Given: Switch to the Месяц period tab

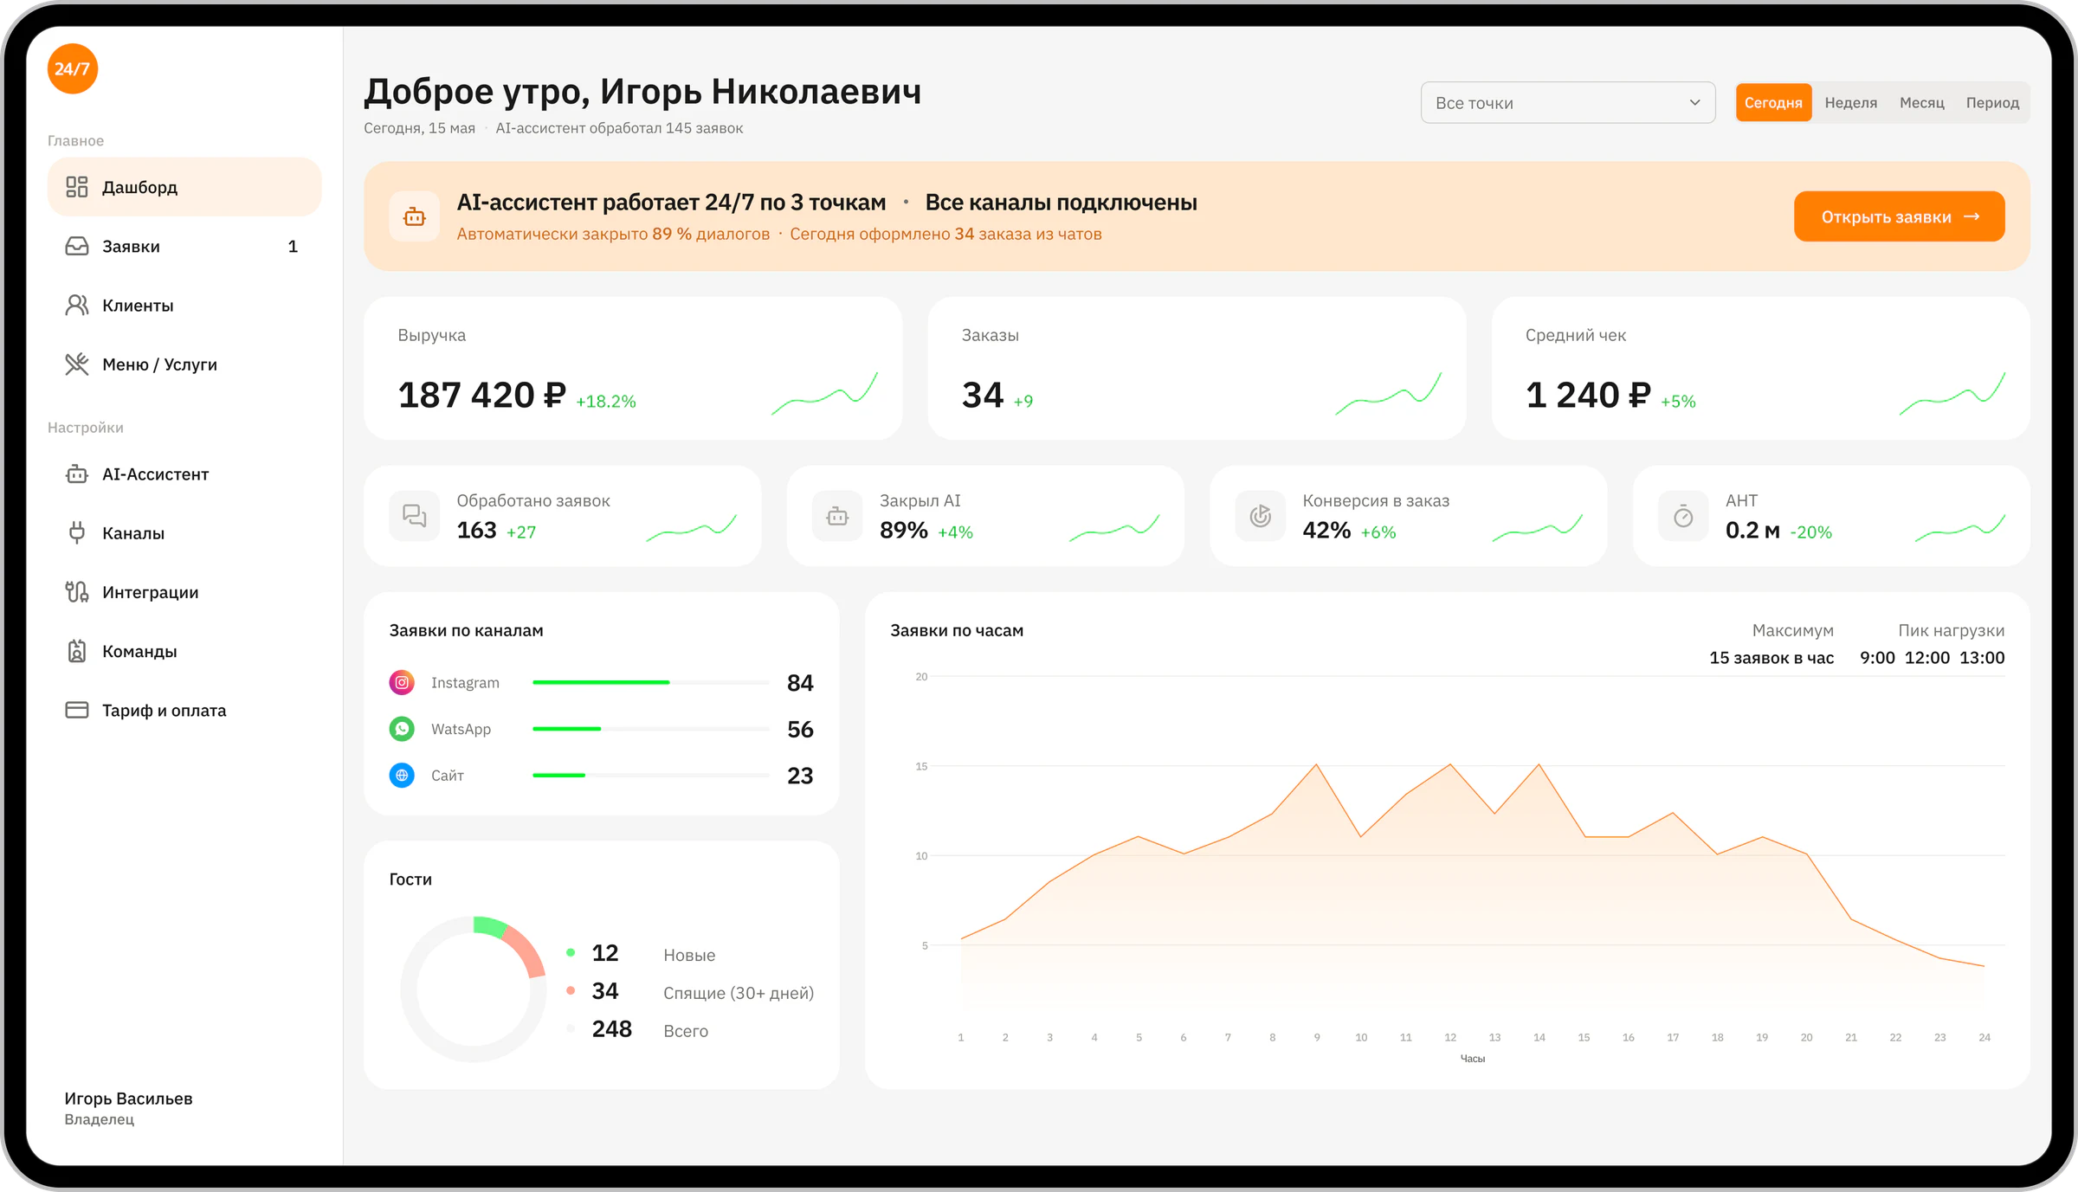Looking at the screenshot, I should click(x=1922, y=102).
